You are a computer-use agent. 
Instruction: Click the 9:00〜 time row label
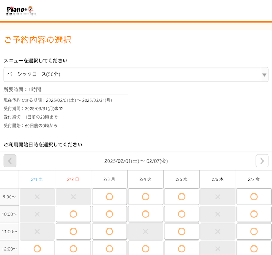coord(9,197)
